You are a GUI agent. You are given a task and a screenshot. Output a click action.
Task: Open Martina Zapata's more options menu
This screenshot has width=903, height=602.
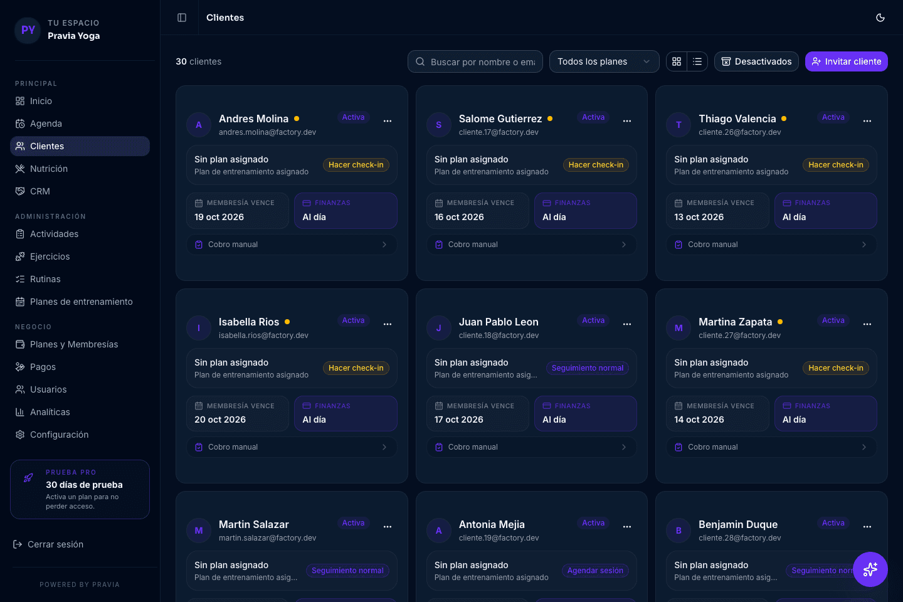[x=867, y=324]
